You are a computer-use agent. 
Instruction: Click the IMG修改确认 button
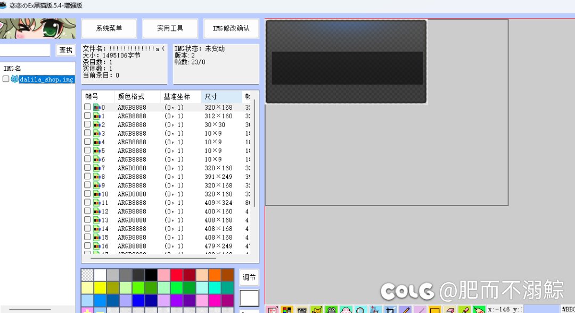coord(231,28)
